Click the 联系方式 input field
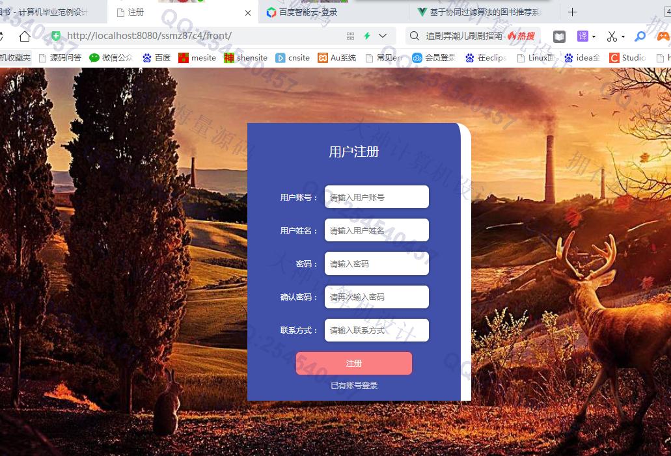The width and height of the screenshot is (671, 456). [377, 330]
